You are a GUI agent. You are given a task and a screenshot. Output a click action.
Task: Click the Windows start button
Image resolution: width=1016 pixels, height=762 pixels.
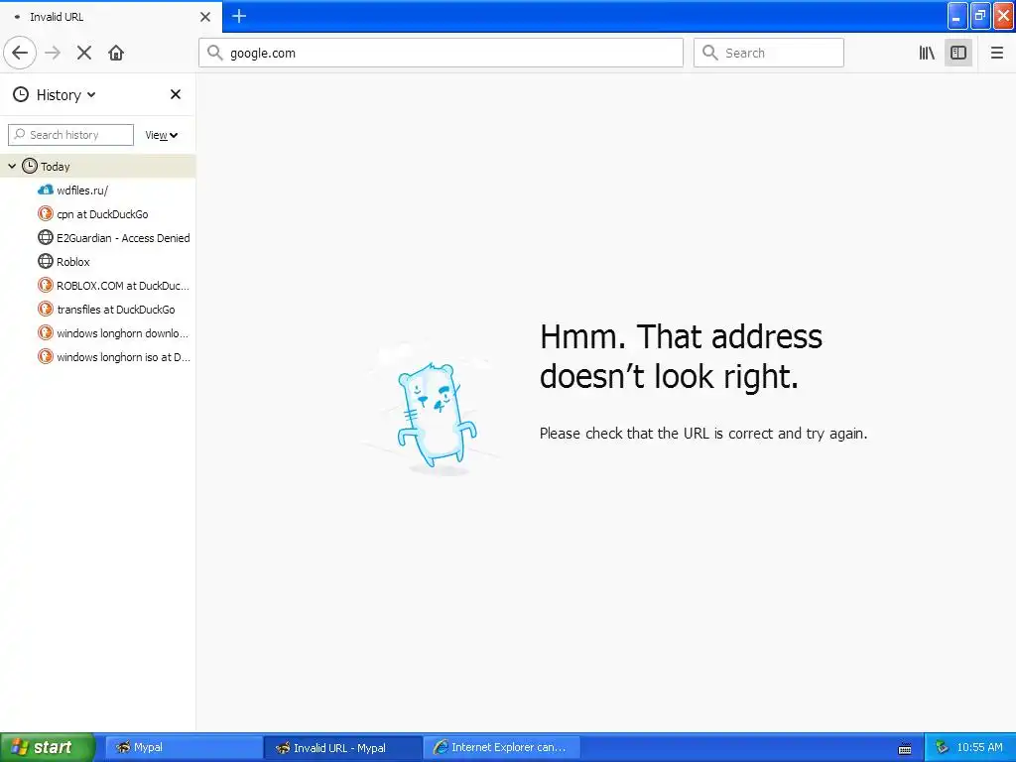(x=47, y=747)
